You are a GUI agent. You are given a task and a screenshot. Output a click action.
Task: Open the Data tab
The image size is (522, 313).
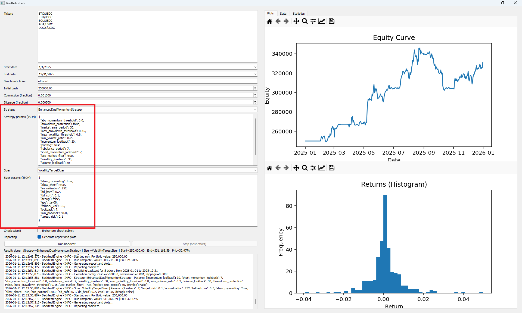[x=283, y=13]
